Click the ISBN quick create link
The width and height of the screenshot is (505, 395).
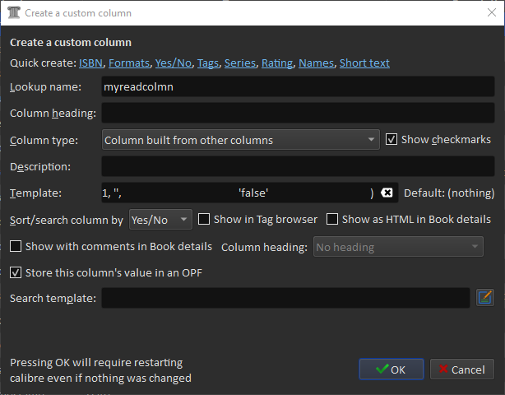click(x=90, y=63)
